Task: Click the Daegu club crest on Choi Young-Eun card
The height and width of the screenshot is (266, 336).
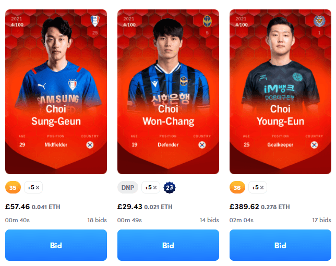Action: 319,21
